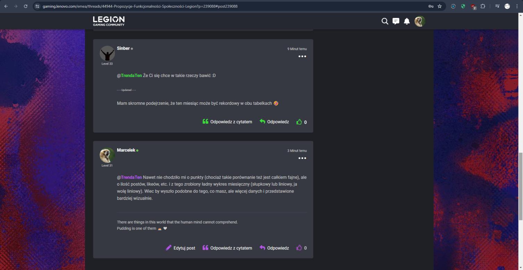
Task: Bookmark this page with star icon
Action: click(440, 6)
